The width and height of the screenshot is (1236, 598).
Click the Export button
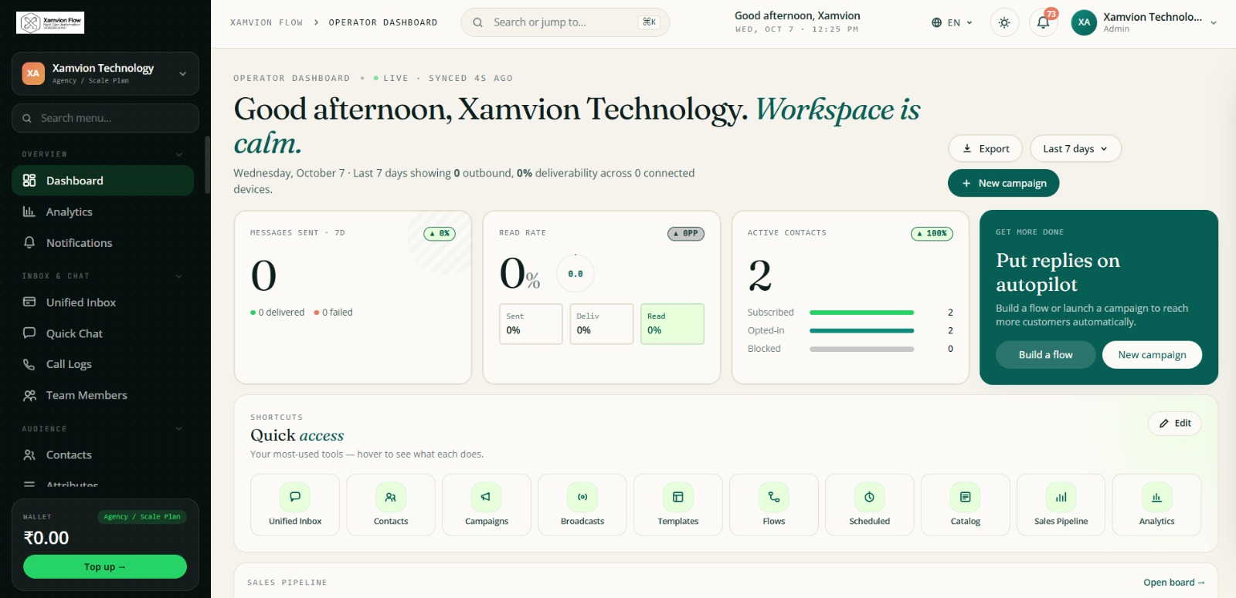(x=985, y=149)
